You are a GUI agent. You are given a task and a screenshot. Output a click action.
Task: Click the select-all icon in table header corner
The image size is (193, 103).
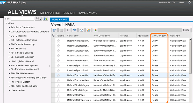53,36
